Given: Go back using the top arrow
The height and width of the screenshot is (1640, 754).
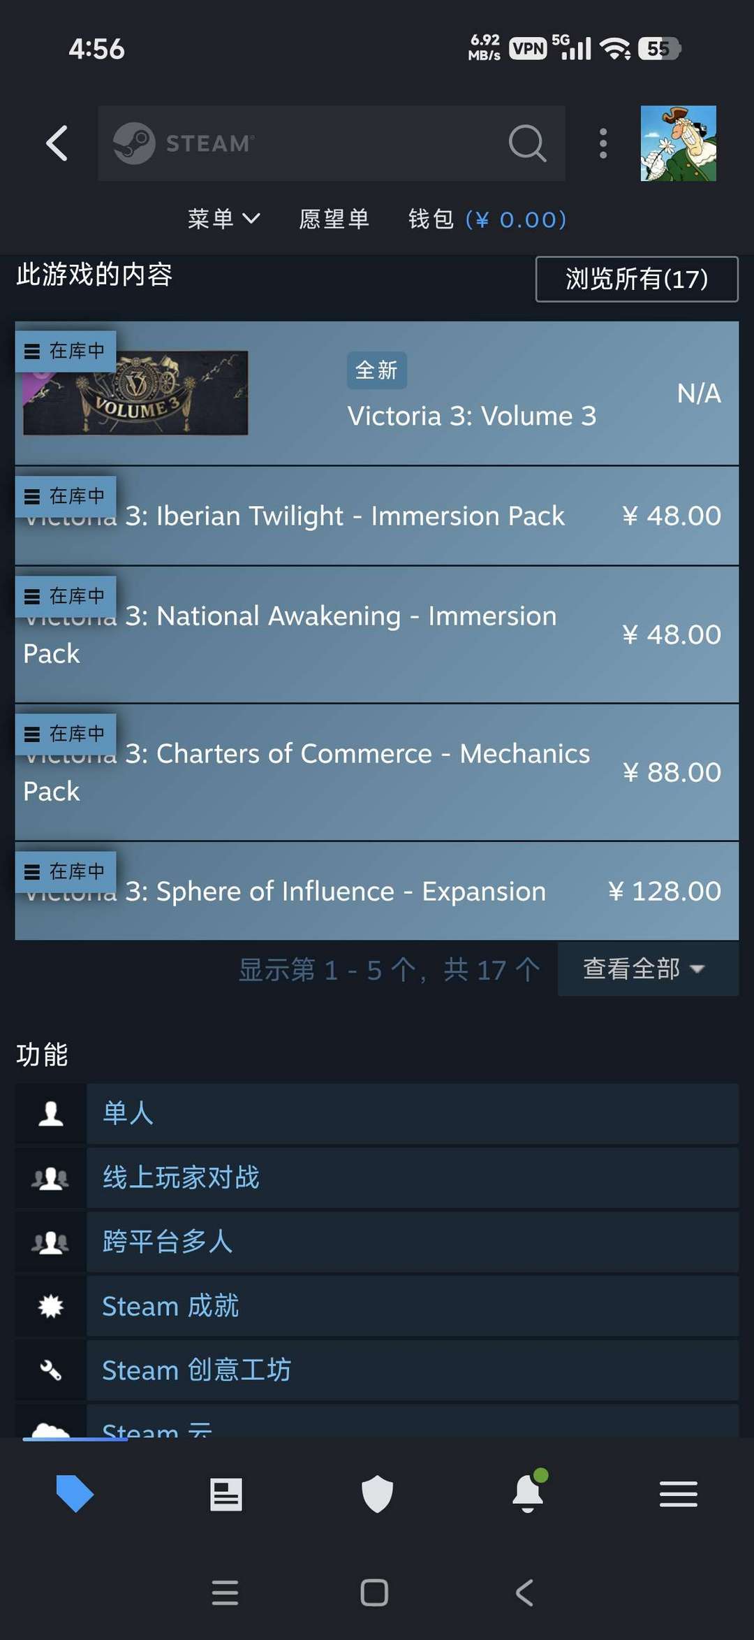Looking at the screenshot, I should [x=57, y=144].
